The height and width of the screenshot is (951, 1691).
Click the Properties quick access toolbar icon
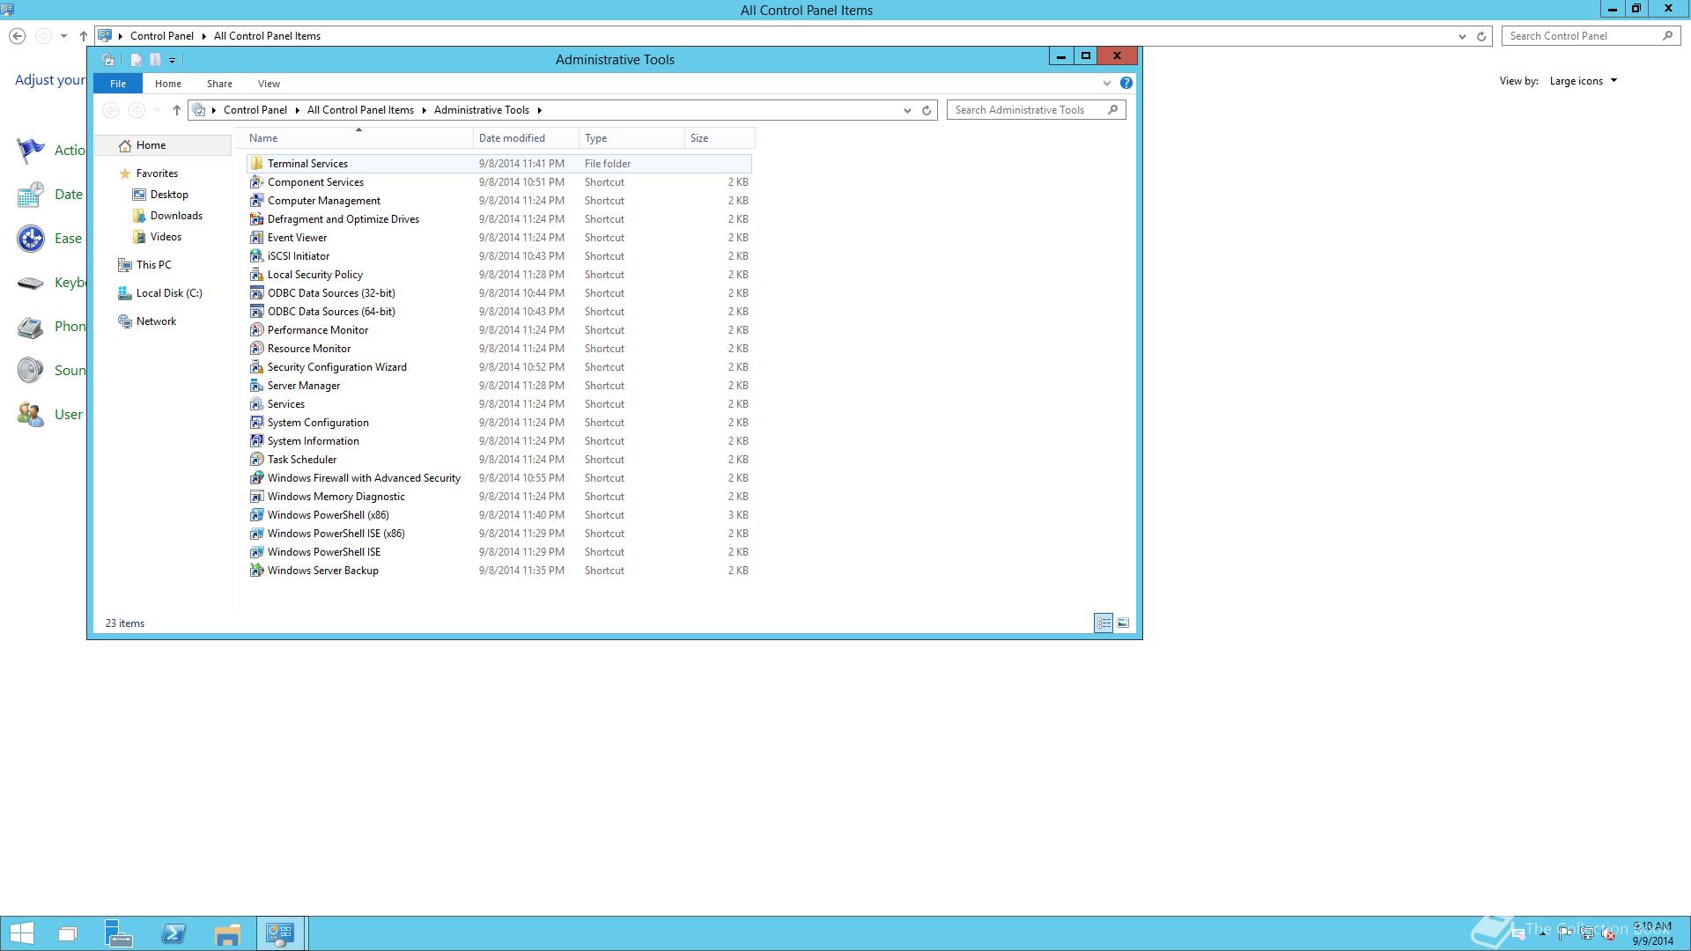coord(136,60)
